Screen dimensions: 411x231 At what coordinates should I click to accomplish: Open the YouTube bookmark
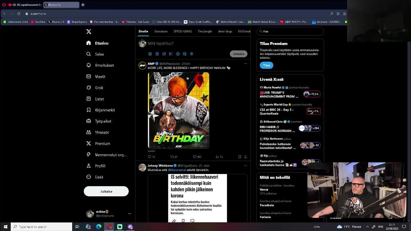tap(38, 22)
